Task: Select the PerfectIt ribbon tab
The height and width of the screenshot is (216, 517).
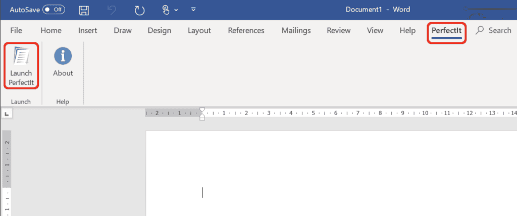Action: 446,30
